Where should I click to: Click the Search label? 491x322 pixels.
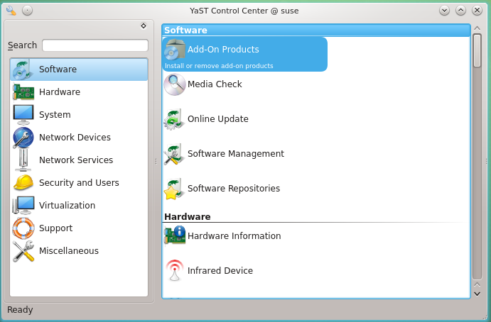(22, 45)
